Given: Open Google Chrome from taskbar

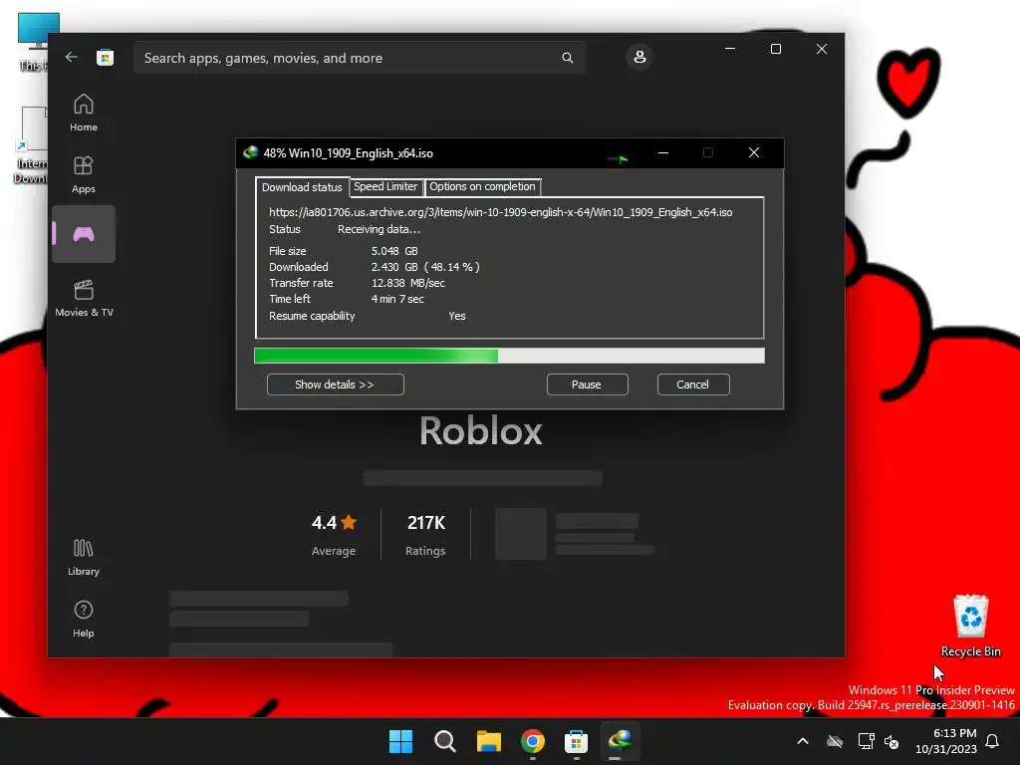Looking at the screenshot, I should [x=533, y=741].
